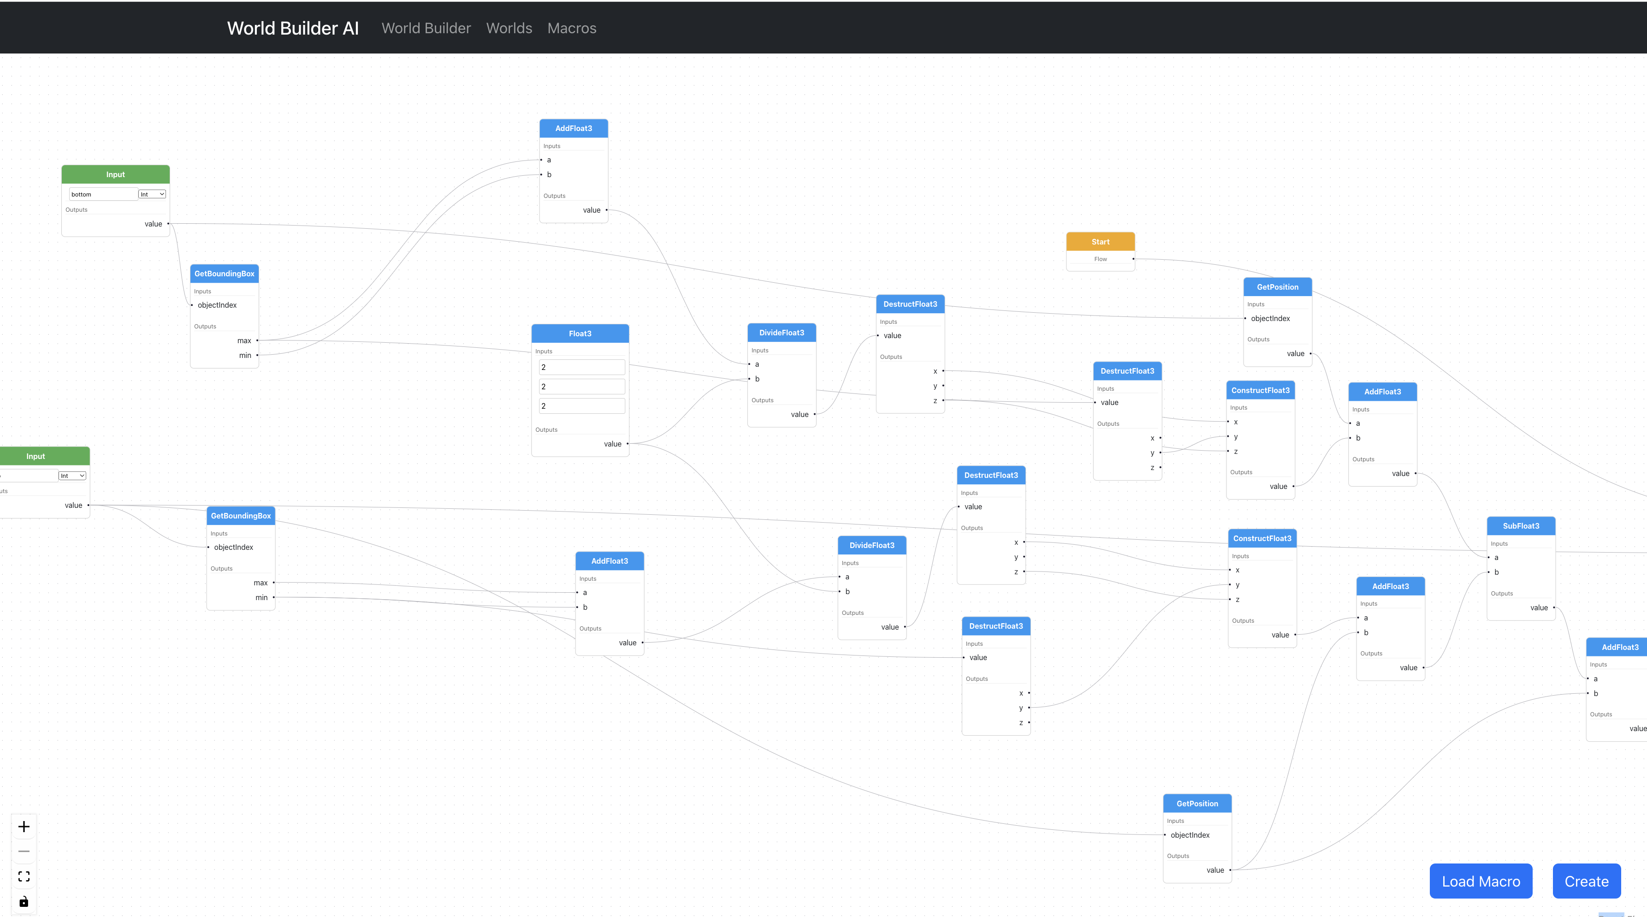Viewport: 1647px width, 917px height.
Task: Open the Int type dropdown on bottom Input node
Action: click(152, 194)
